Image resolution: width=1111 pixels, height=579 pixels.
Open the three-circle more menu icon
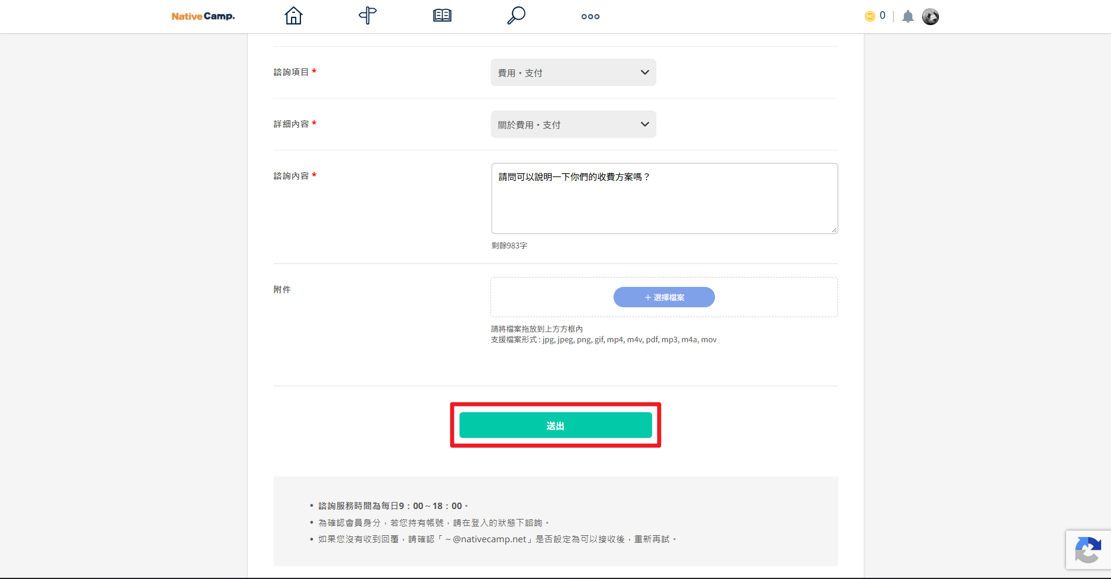click(590, 16)
